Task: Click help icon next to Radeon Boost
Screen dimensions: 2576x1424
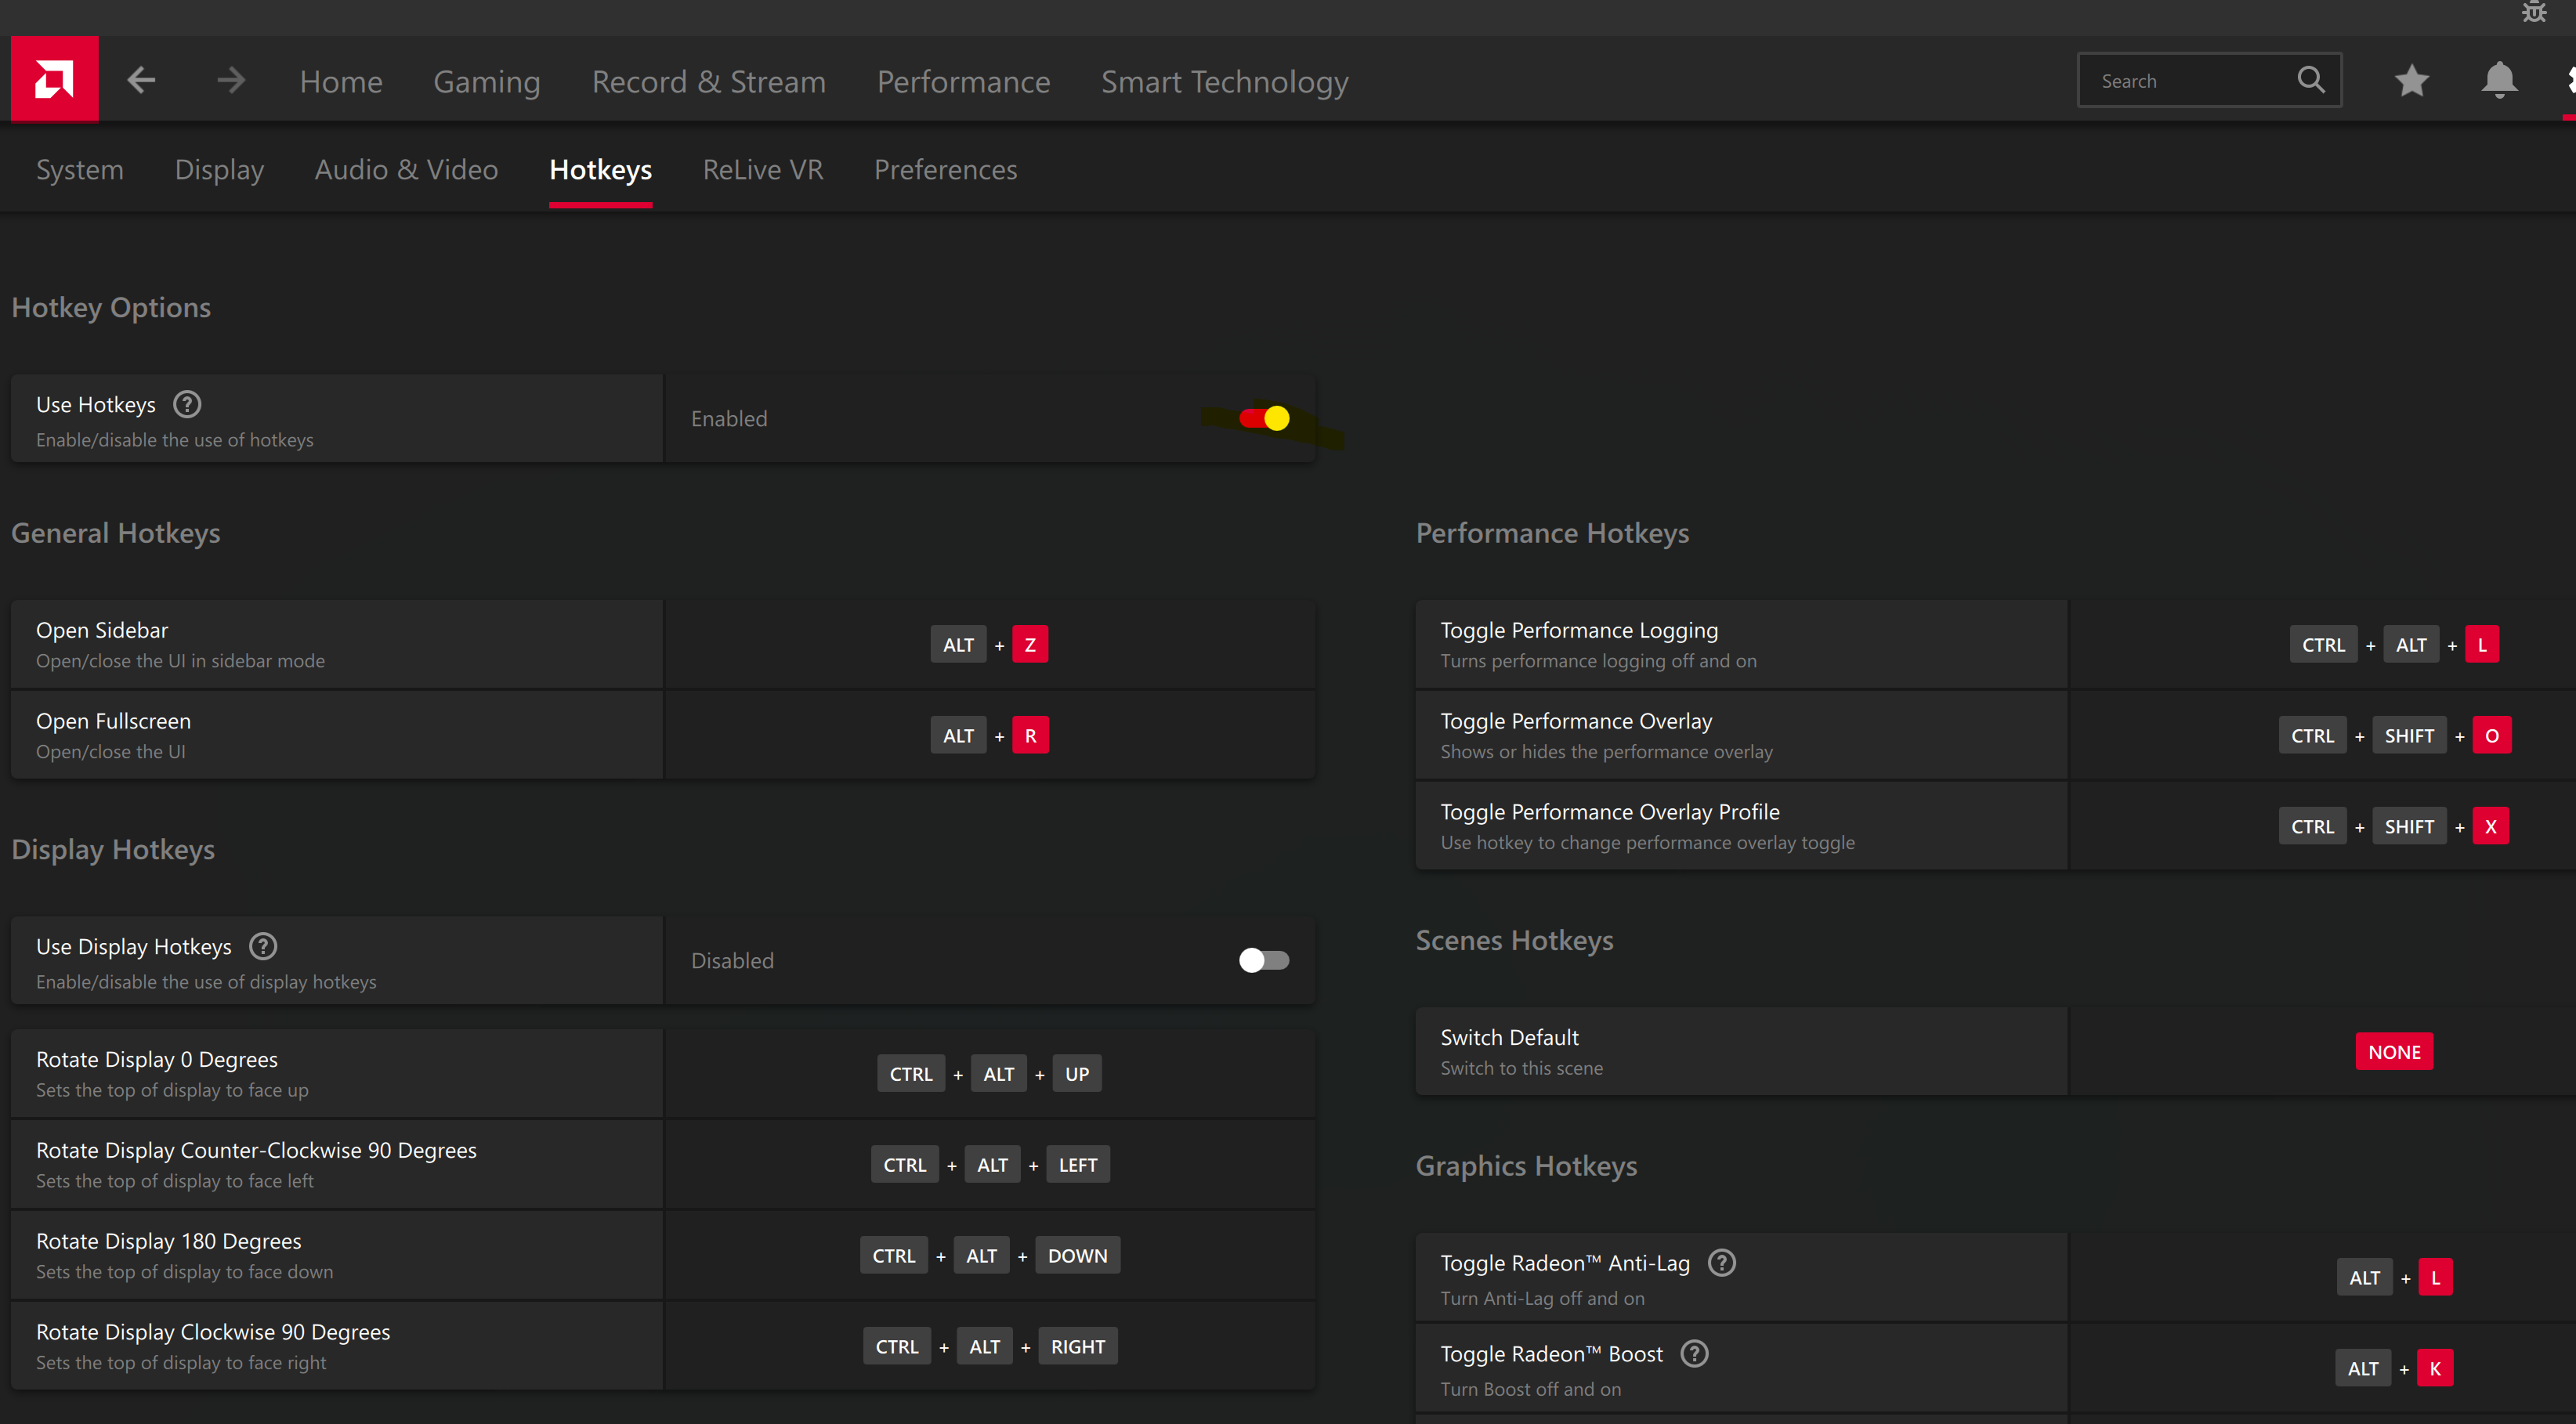Action: (x=1694, y=1354)
